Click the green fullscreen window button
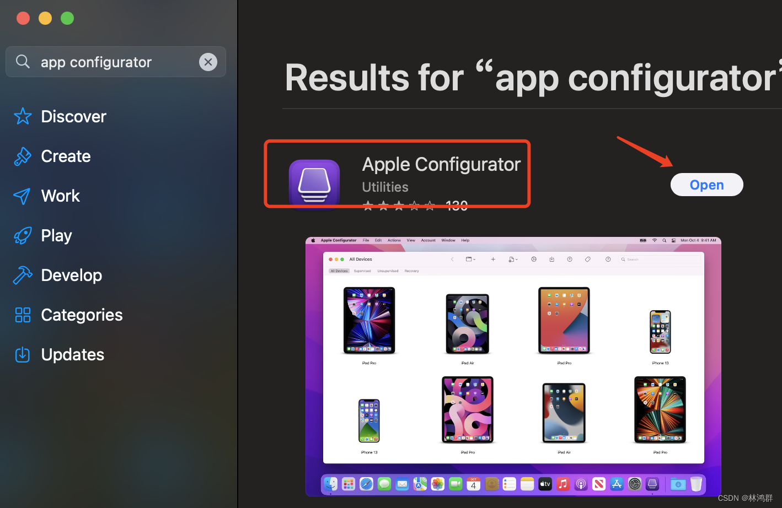 [67, 18]
